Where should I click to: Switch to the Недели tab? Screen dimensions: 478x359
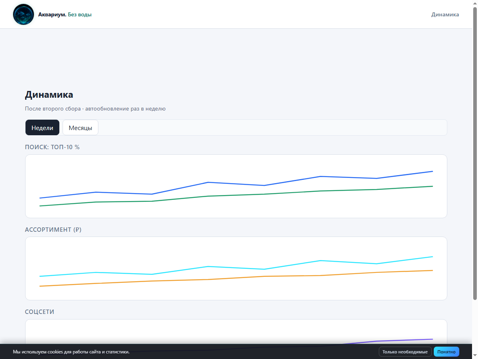click(42, 128)
